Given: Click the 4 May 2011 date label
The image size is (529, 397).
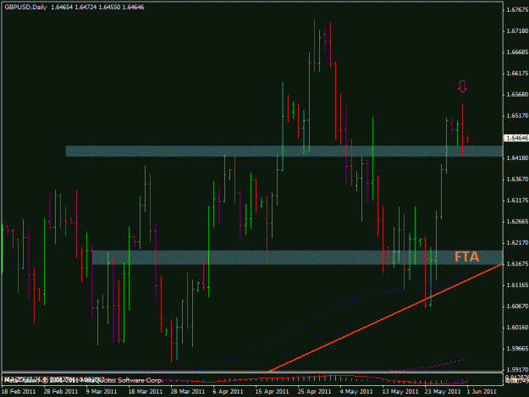Looking at the screenshot, I should (x=356, y=391).
